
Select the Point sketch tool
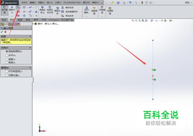(36, 16)
